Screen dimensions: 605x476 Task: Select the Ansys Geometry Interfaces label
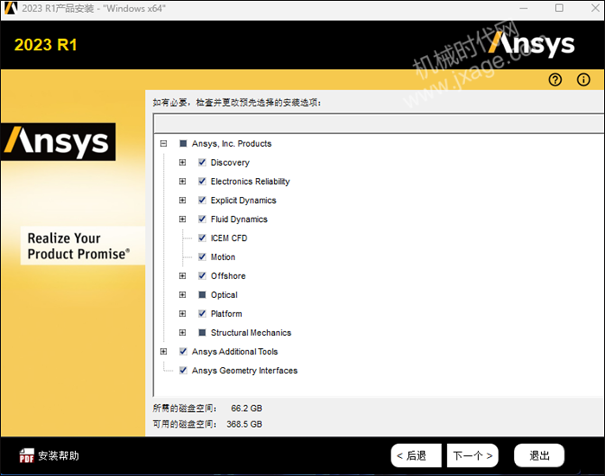tap(245, 371)
